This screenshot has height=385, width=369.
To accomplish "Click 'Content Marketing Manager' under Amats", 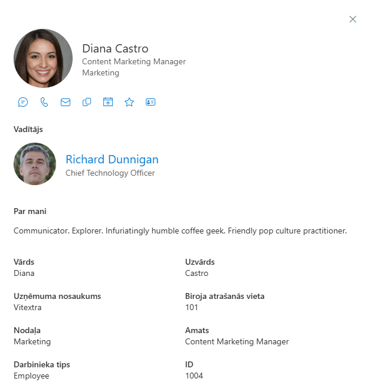I will (x=237, y=341).
